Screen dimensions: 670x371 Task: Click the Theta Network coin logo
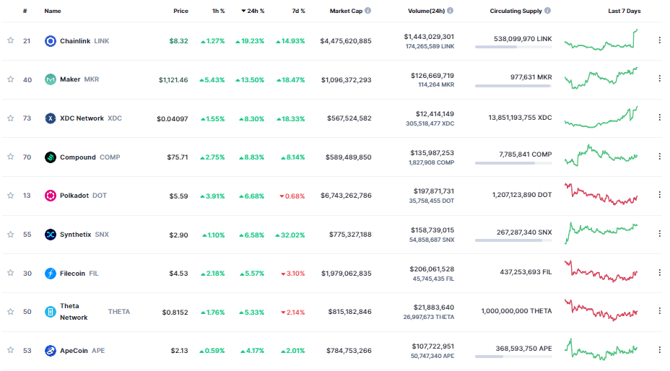(51, 312)
